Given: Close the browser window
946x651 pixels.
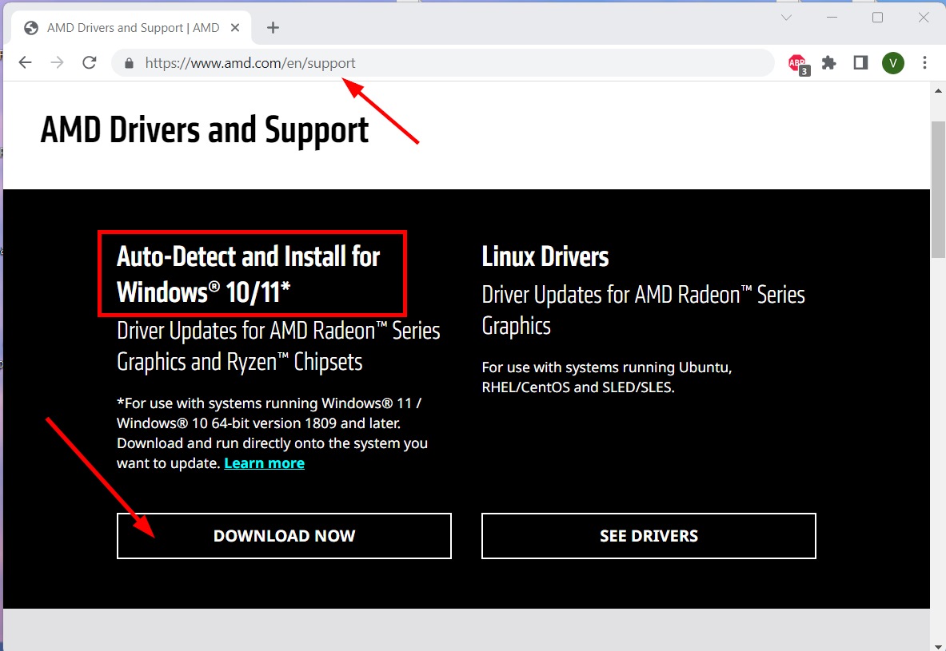Looking at the screenshot, I should point(924,18).
